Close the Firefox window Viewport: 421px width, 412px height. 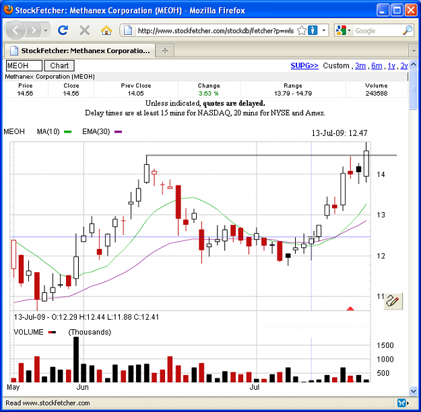pyautogui.click(x=411, y=10)
